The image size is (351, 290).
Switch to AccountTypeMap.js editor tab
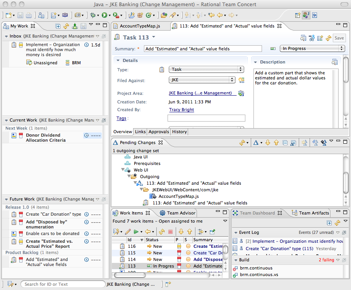[140, 26]
